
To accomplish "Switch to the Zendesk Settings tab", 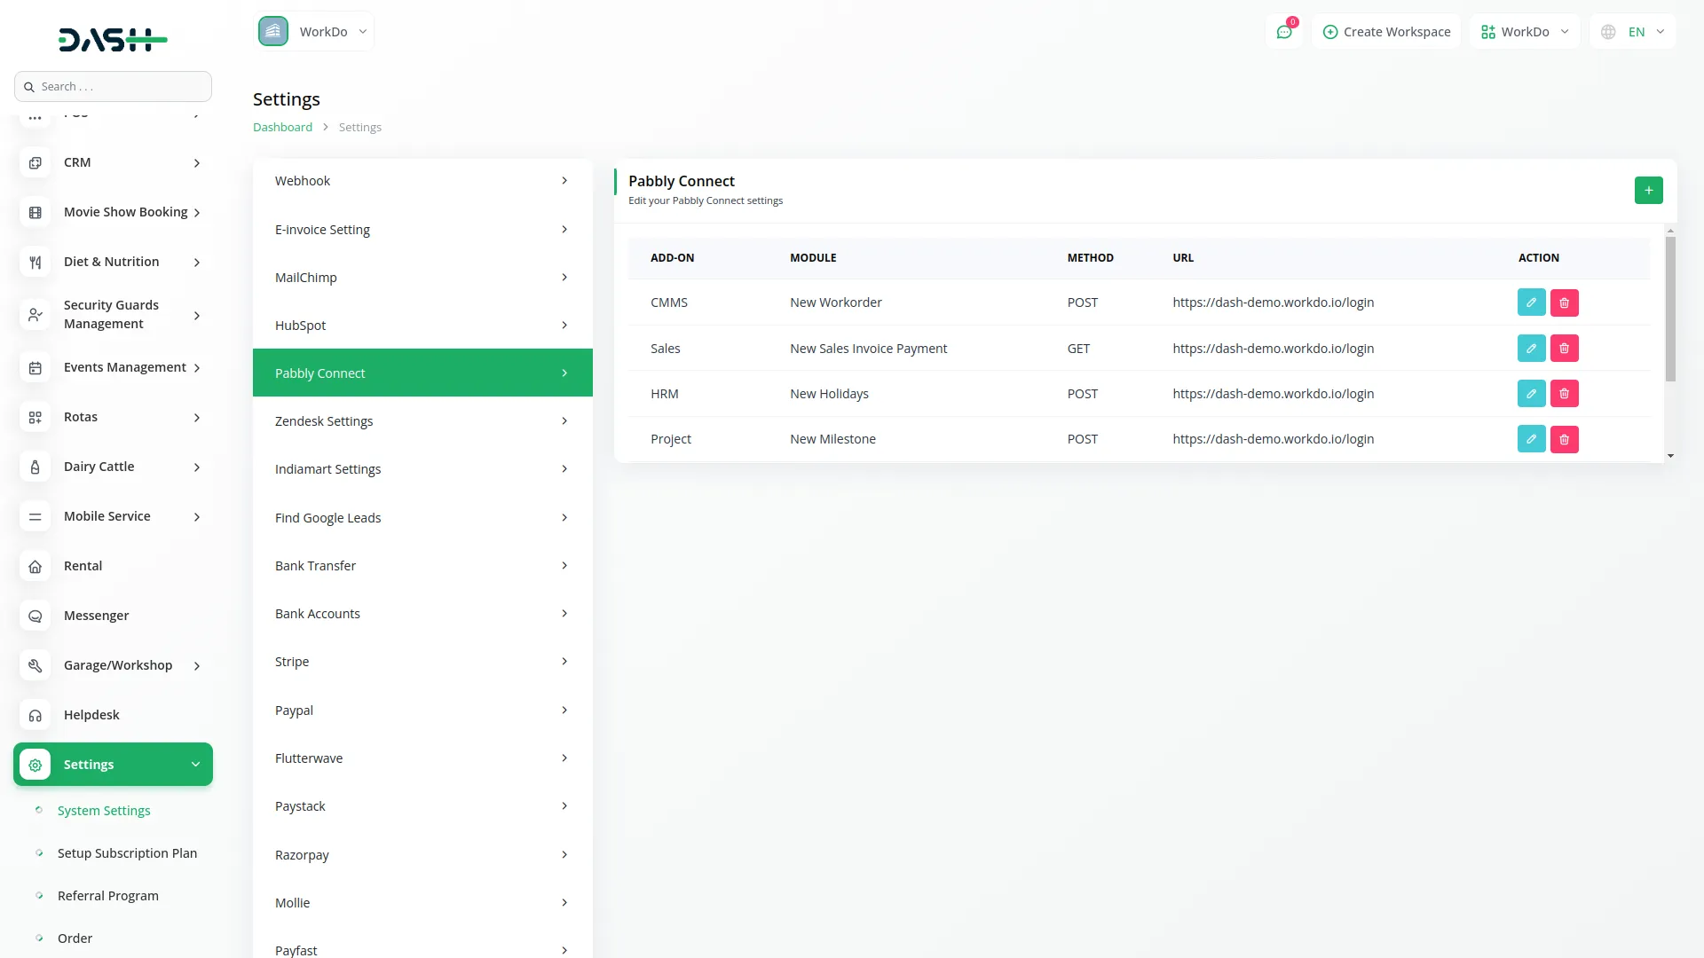I will (422, 420).
